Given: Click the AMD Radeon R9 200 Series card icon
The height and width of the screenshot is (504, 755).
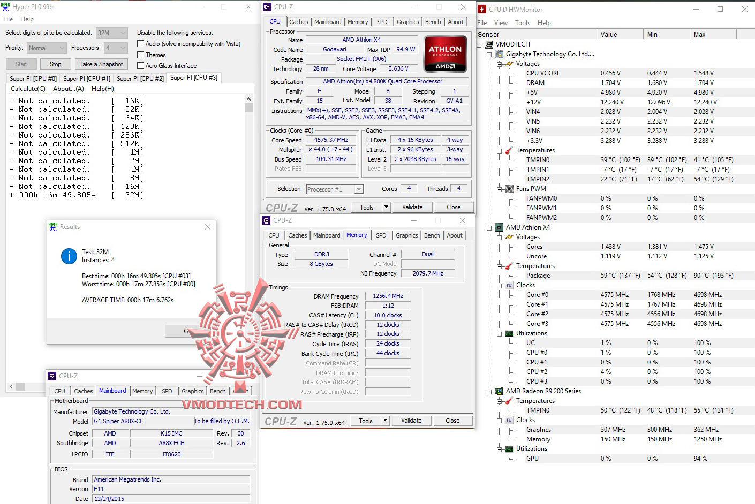Looking at the screenshot, I should pyautogui.click(x=499, y=391).
